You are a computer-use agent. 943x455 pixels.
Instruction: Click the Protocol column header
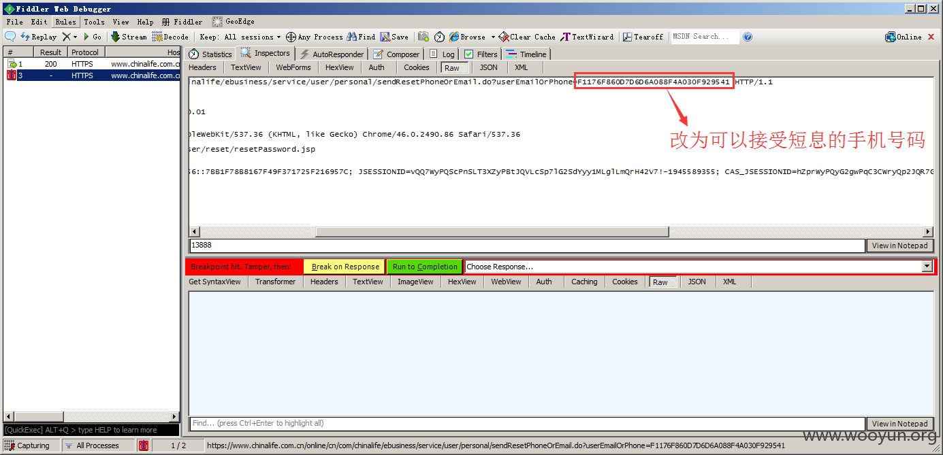pos(85,52)
